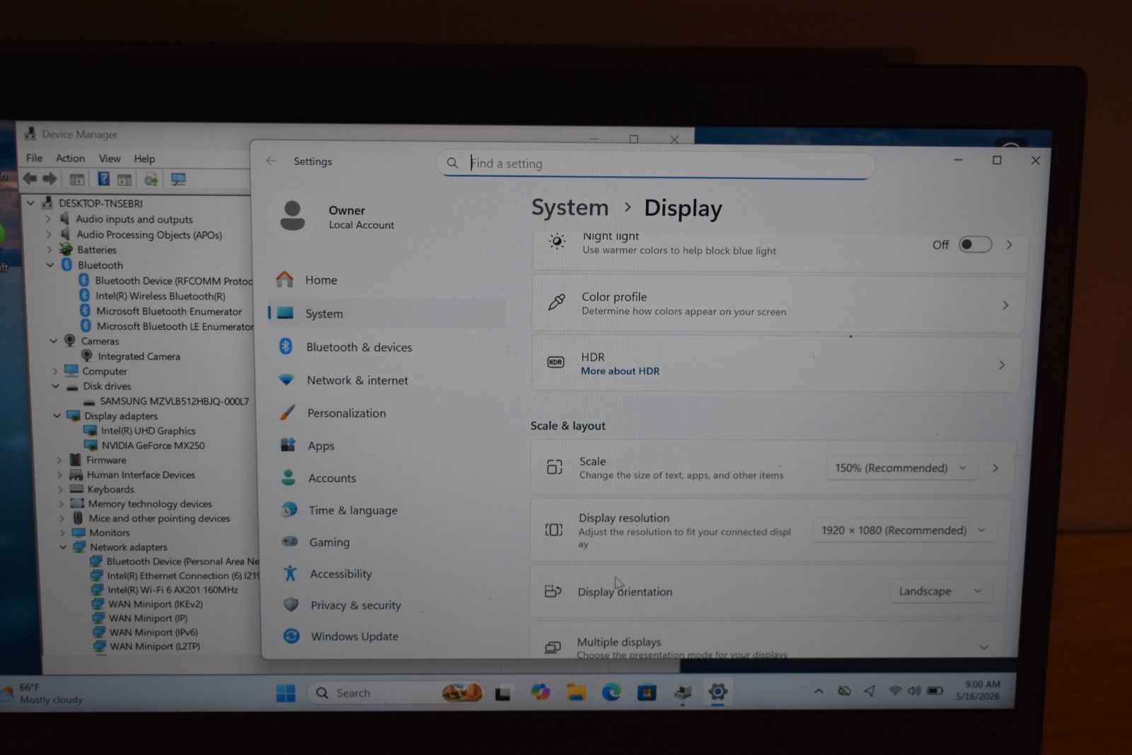Open the Color profile settings row

(x=778, y=304)
